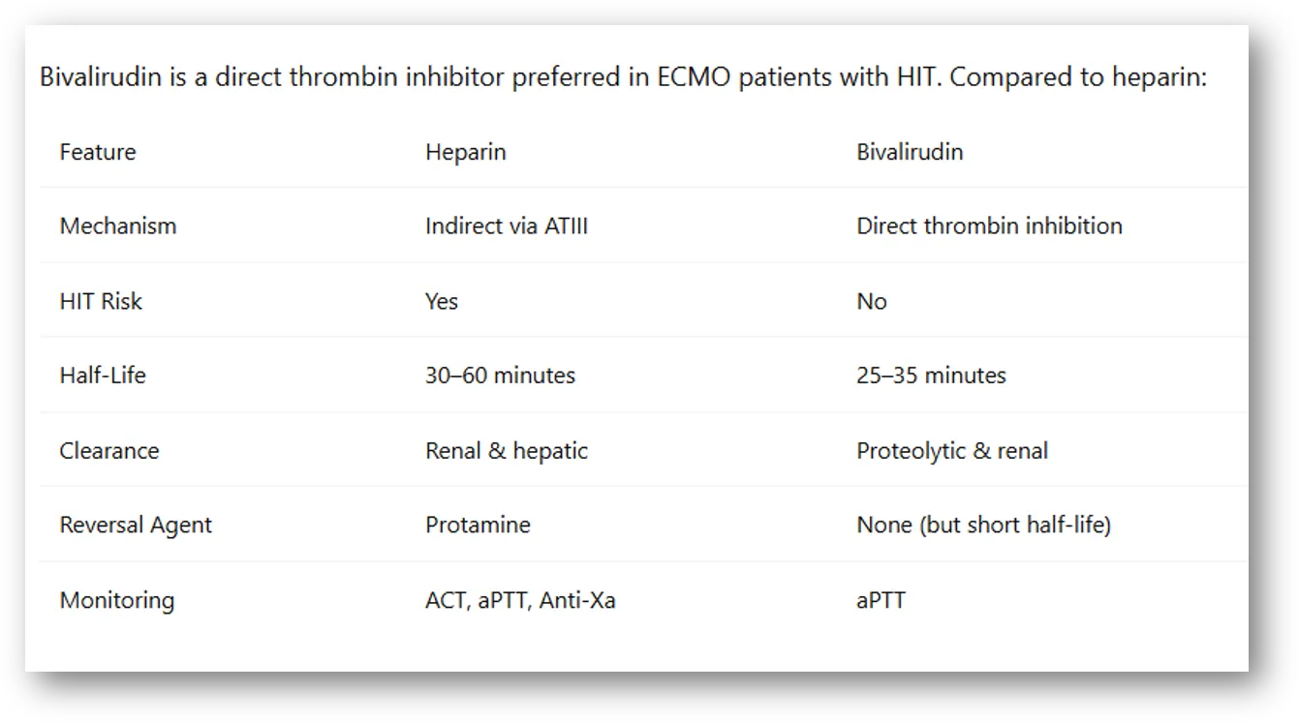Click the 'Indirect via ATIII' cell
Viewport: 1299px width, 722px height.
point(507,226)
